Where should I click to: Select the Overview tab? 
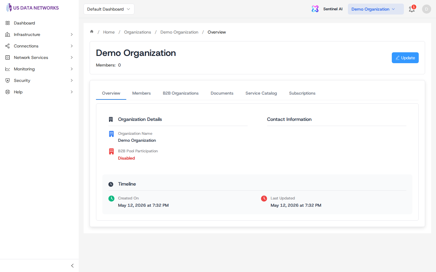point(111,93)
